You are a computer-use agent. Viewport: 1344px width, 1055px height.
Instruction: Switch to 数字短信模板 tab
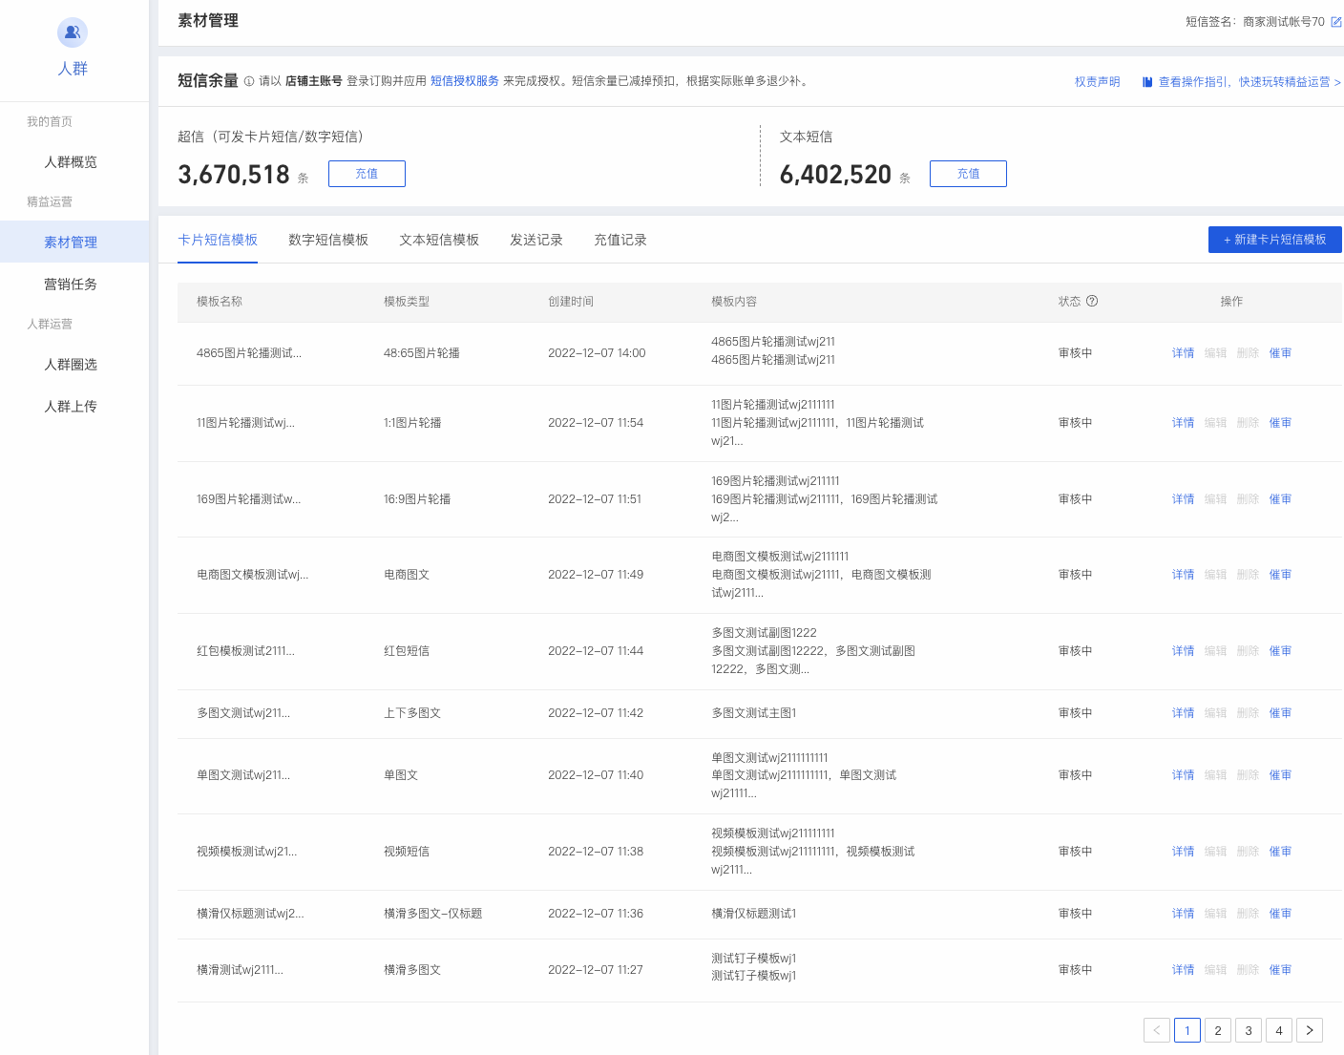point(328,240)
